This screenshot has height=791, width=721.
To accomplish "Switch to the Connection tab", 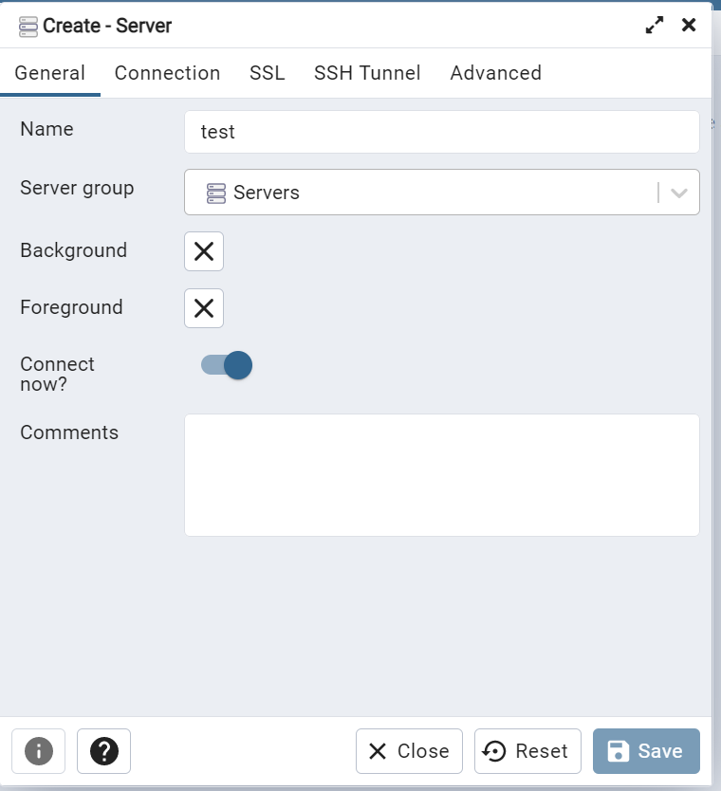I will (x=167, y=73).
